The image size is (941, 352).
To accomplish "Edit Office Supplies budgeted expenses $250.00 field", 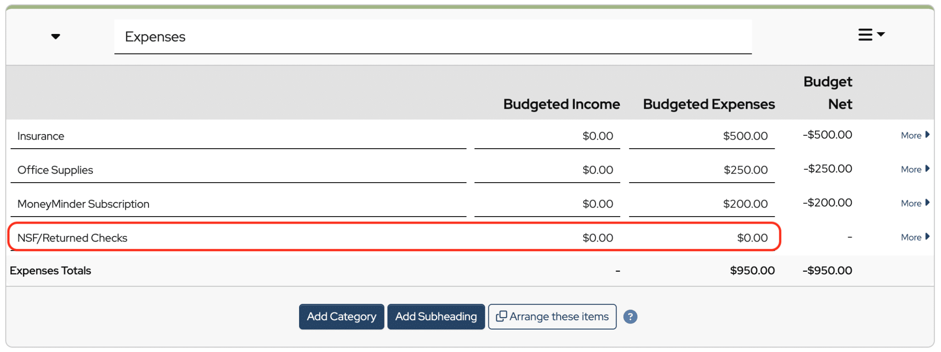I will [702, 170].
